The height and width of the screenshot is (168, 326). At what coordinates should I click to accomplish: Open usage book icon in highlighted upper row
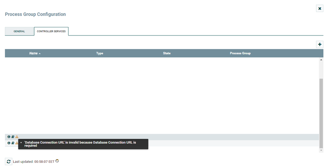click(13, 137)
